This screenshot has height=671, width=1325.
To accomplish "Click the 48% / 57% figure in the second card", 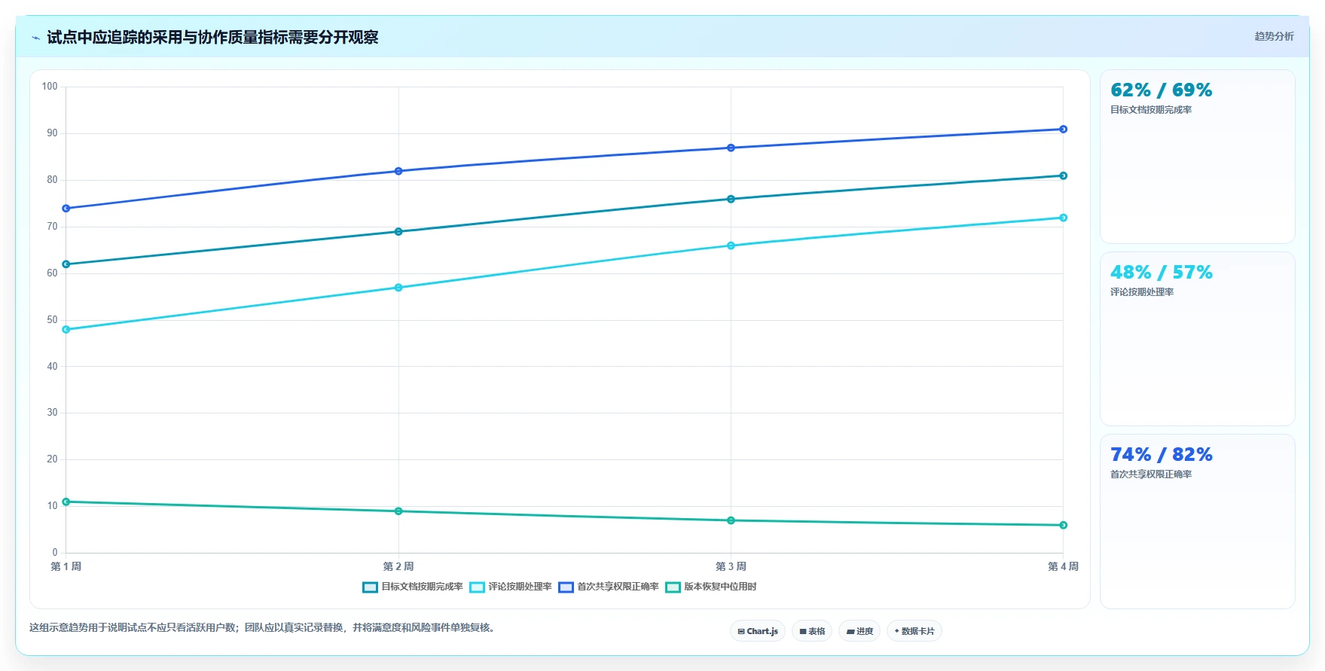I will pyautogui.click(x=1161, y=273).
